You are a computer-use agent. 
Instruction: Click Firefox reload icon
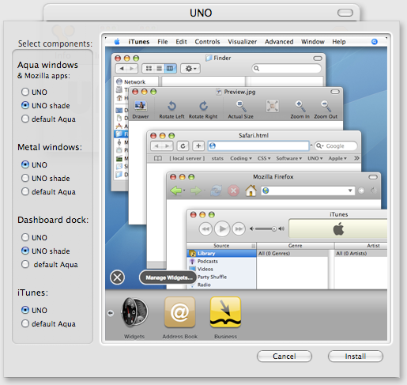click(216, 191)
